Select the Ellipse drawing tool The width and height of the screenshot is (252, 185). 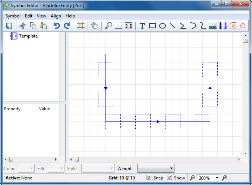(163, 26)
